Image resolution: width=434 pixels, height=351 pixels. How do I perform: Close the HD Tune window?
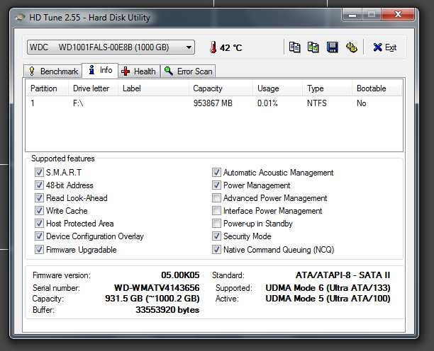tap(398, 14)
